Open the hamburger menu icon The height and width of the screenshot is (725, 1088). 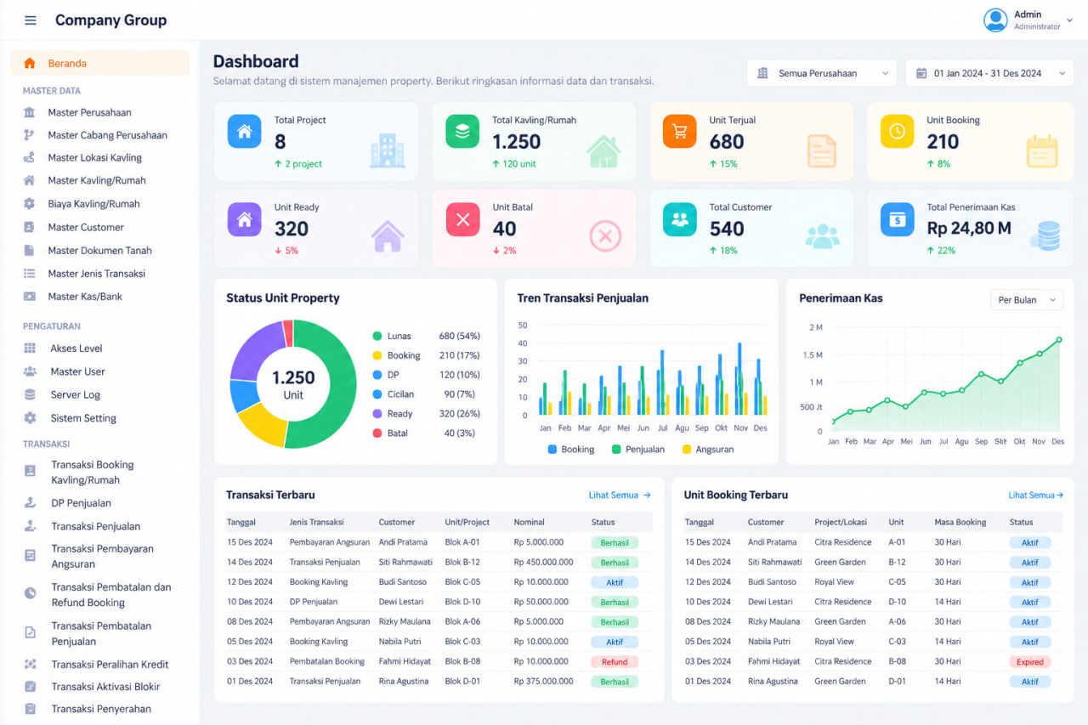(31, 20)
